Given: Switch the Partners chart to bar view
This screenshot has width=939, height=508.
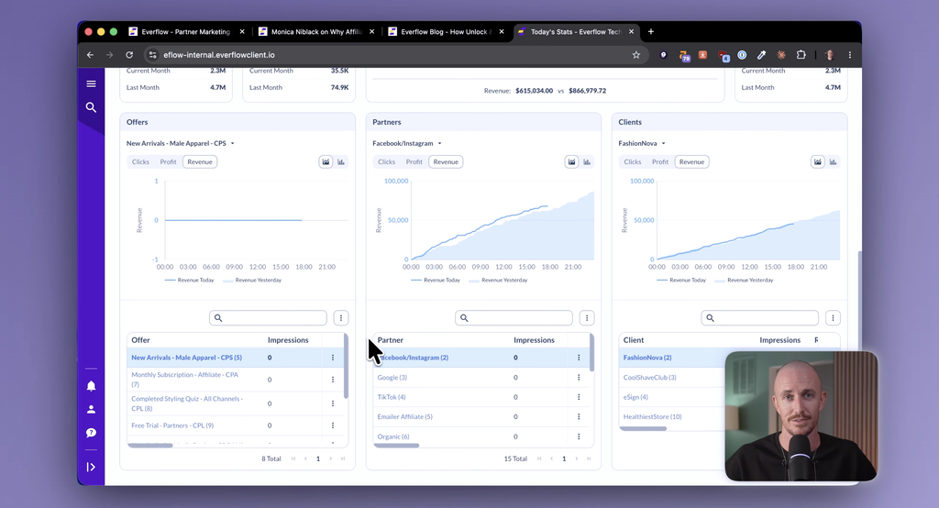Looking at the screenshot, I should (587, 161).
